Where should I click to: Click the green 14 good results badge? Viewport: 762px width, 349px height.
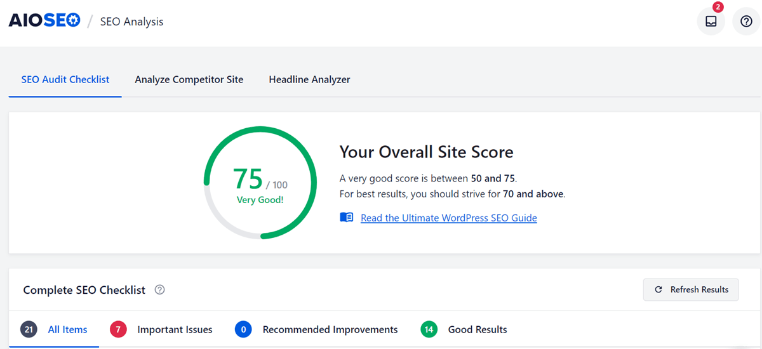tap(429, 329)
